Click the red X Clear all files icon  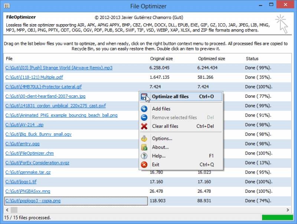[x=144, y=126]
